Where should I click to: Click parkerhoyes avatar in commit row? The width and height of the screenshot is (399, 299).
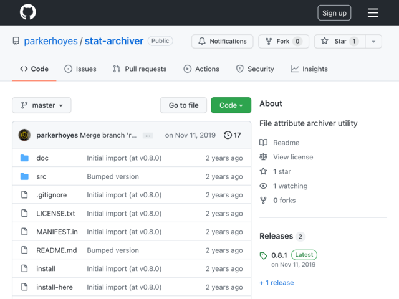click(x=24, y=135)
